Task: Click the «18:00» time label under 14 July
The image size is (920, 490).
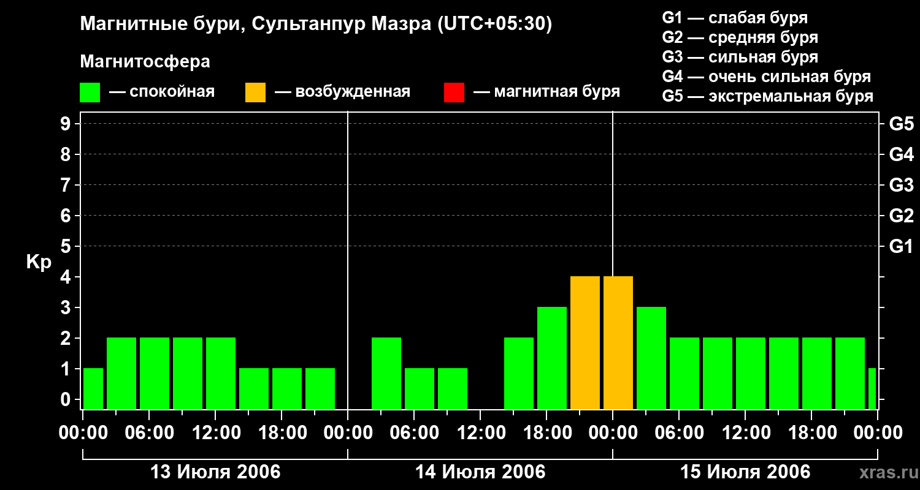Action: 546,433
